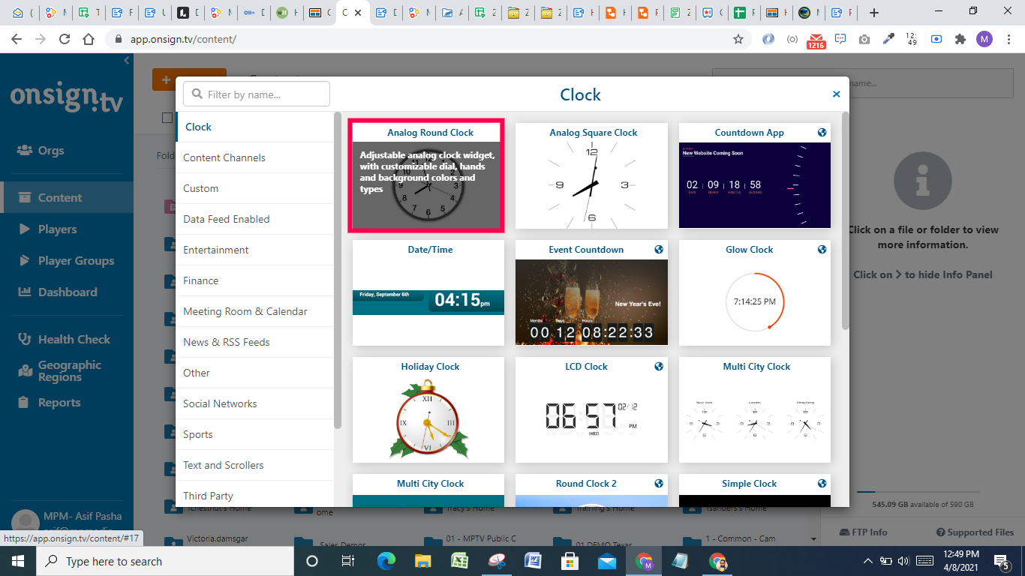Select the Glow Clock app
Screen dimensions: 1025x576
(x=755, y=292)
